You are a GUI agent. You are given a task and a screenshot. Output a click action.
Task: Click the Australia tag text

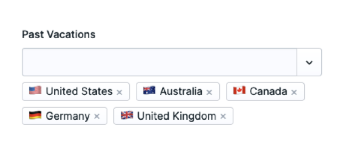pos(181,92)
